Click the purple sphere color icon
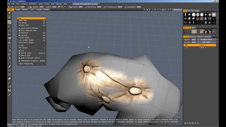226x127 pixels. click(x=59, y=7)
